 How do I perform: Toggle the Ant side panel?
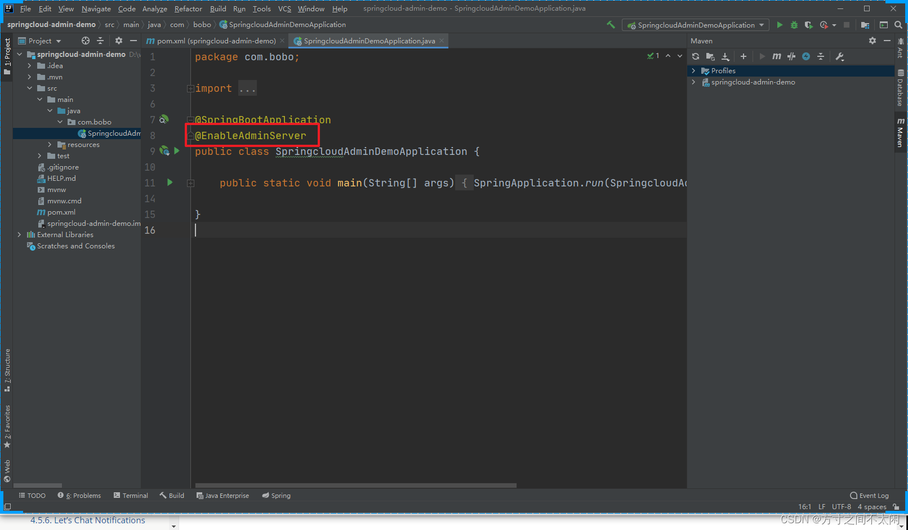(901, 48)
